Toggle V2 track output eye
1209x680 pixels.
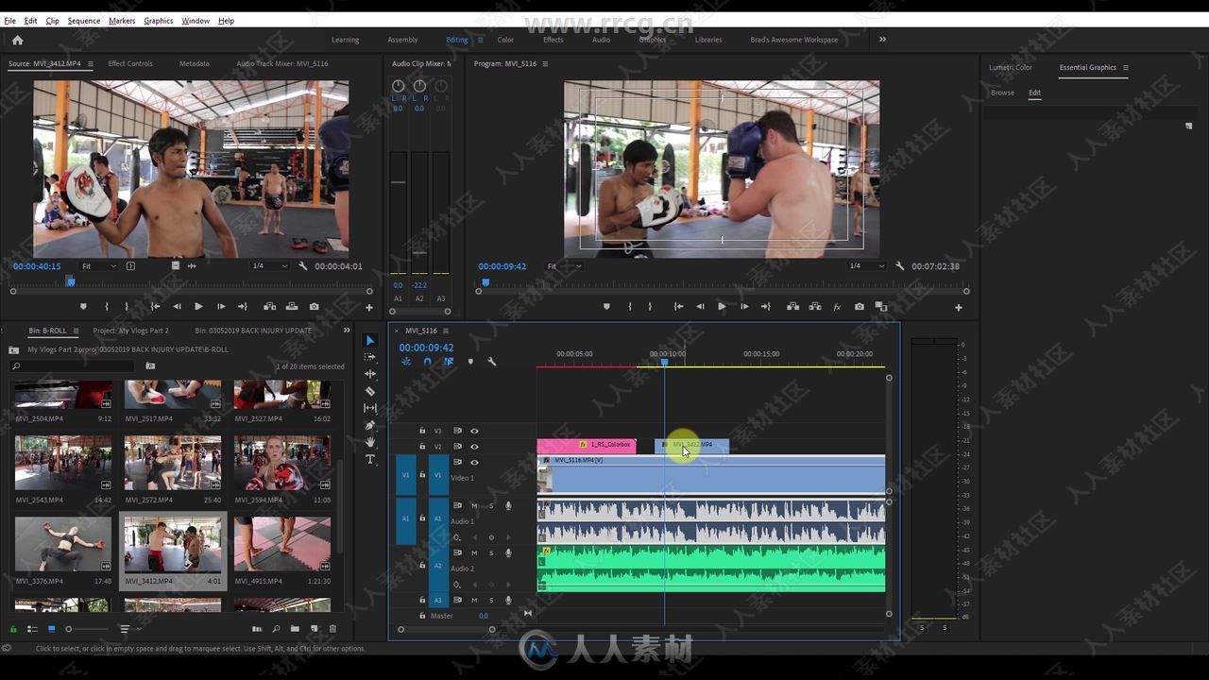[x=474, y=446]
